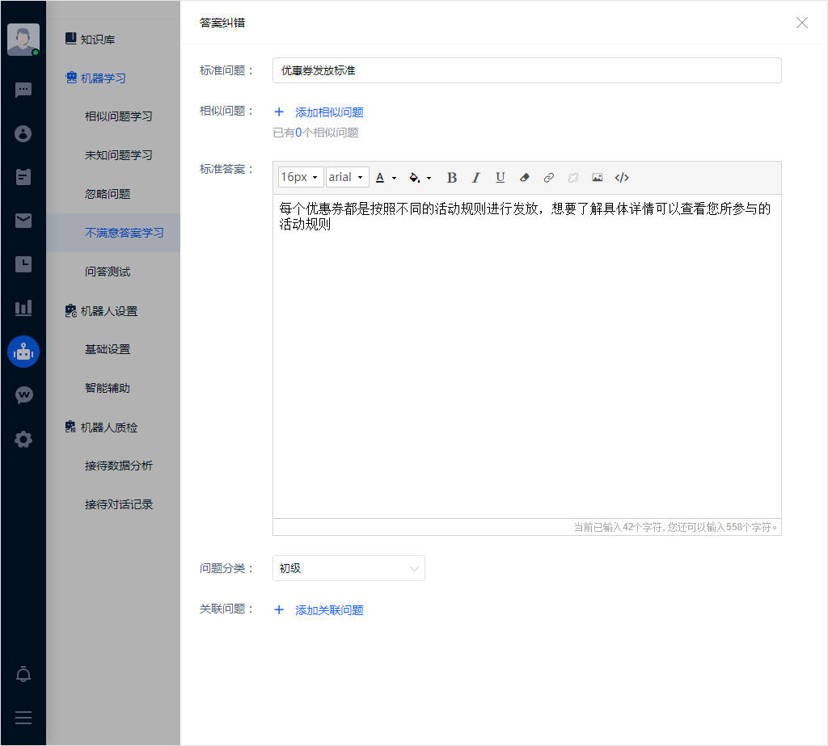Open the robot module in sidebar
Screen dimensions: 828x746
click(x=23, y=352)
